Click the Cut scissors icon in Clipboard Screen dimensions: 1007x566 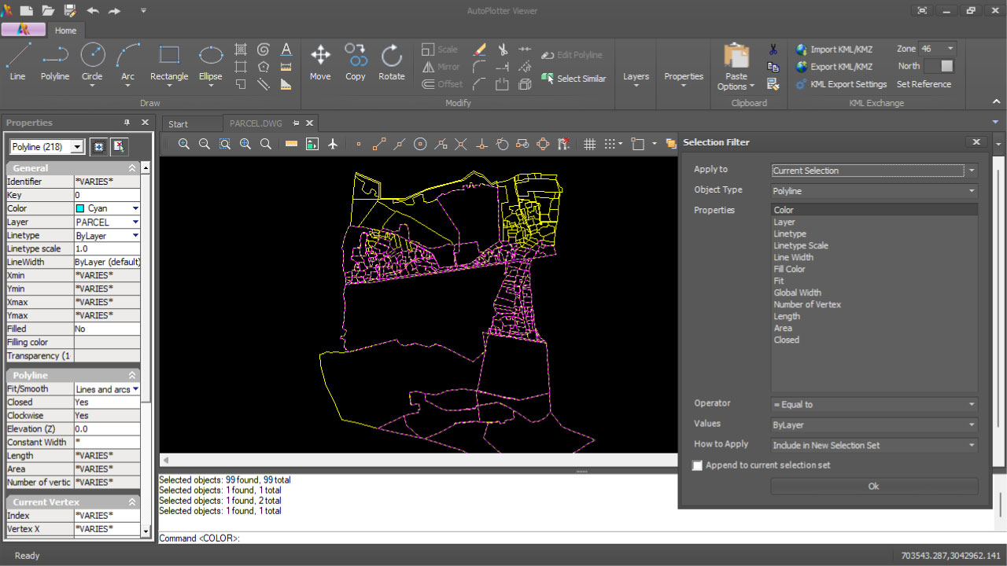pyautogui.click(x=773, y=49)
